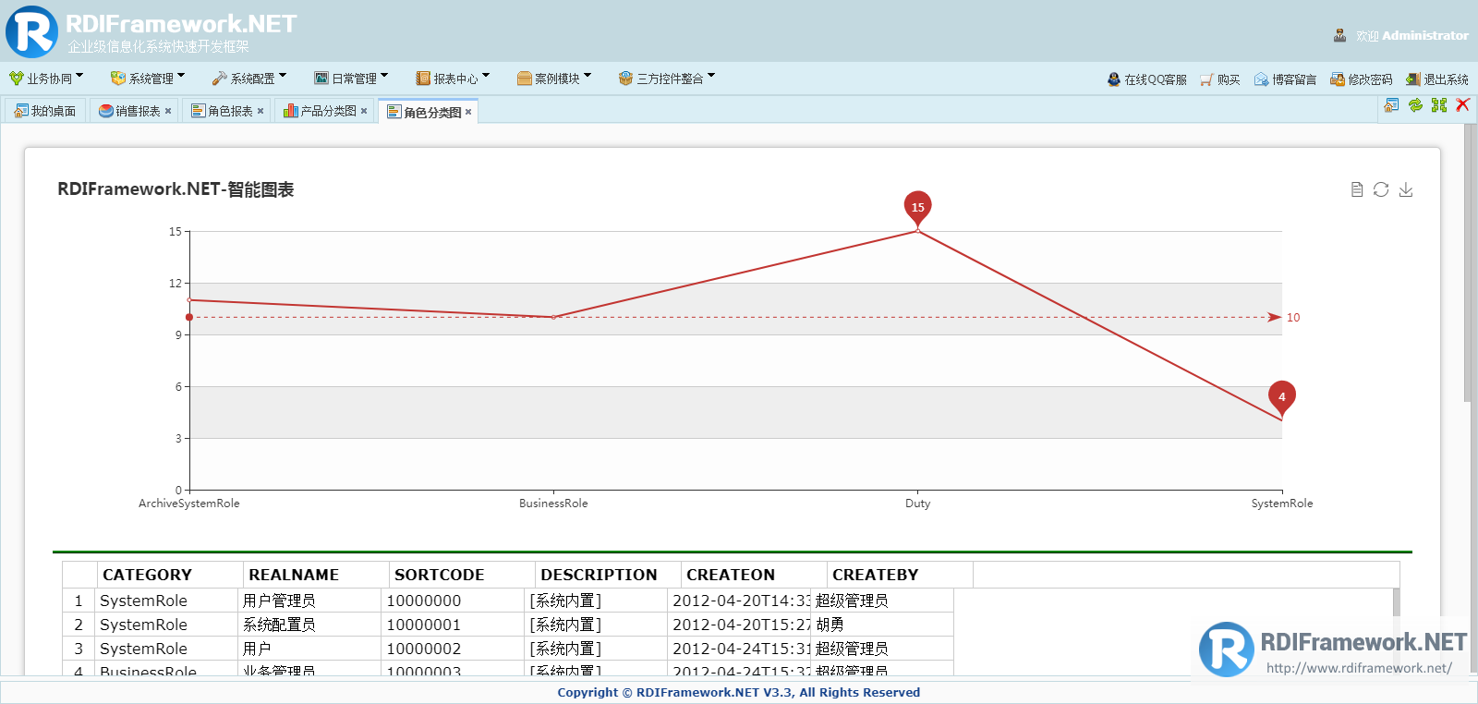The width and height of the screenshot is (1478, 704).
Task: Expand the 三方控件整合 menu
Action: 667,79
